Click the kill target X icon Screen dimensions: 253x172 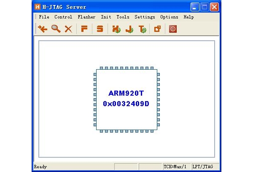(x=68, y=29)
